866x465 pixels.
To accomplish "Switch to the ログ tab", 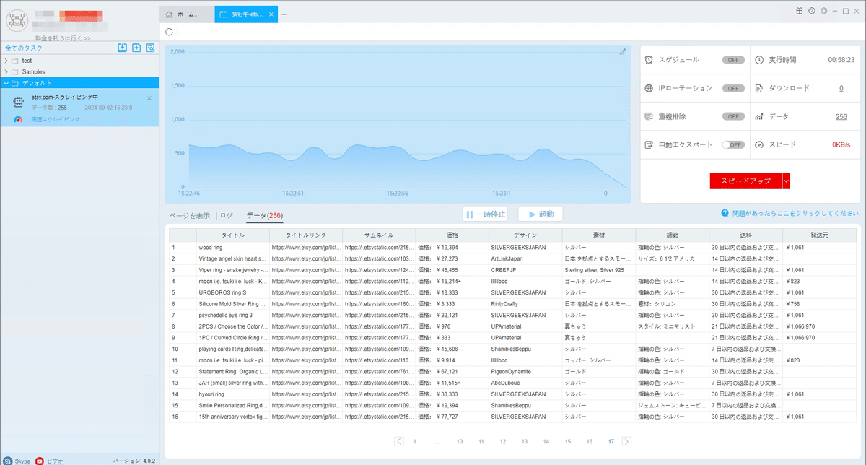I will click(x=227, y=215).
